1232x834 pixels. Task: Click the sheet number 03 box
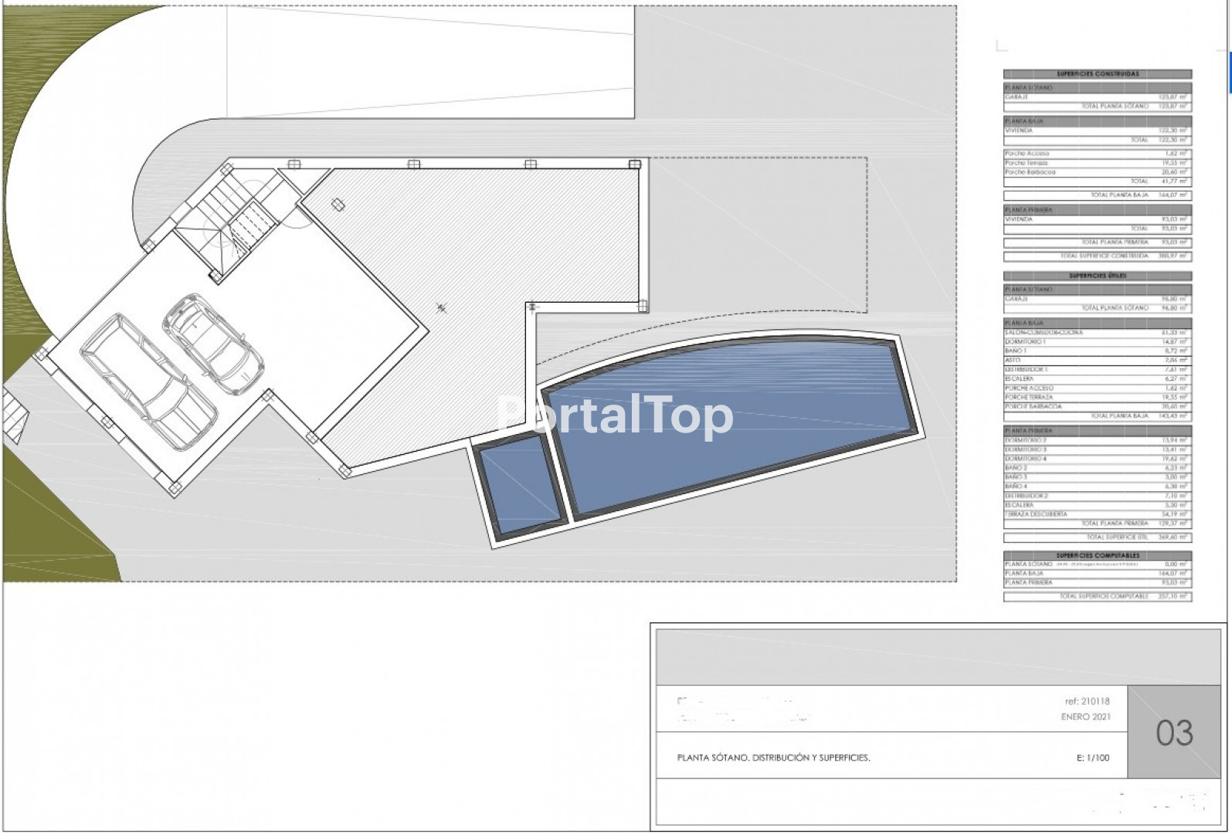click(1174, 732)
